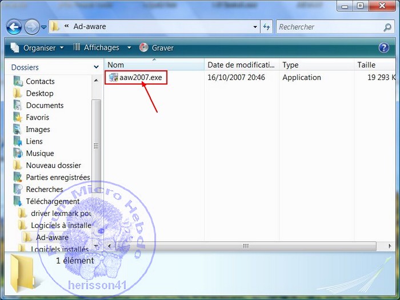Viewport: 400px width, 300px height.
Task: Click the aaw2007.exe application icon
Action: 113,77
